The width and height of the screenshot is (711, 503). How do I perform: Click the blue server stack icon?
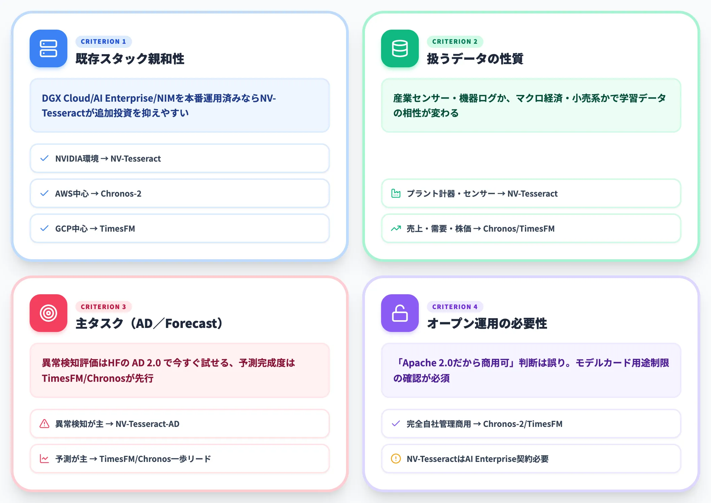[x=48, y=48]
